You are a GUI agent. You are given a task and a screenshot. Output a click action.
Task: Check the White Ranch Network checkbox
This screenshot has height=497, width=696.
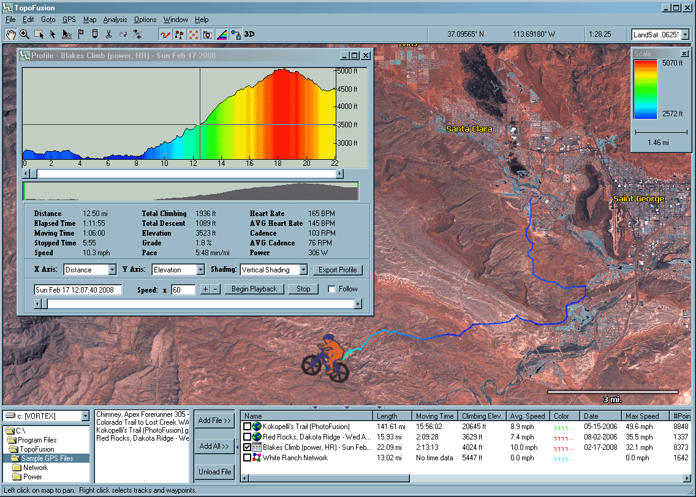tap(248, 458)
